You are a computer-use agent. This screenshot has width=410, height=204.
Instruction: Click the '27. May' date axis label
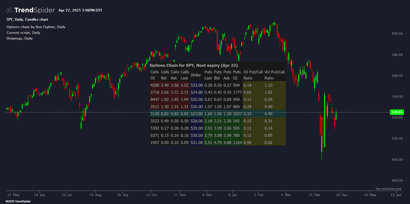13,195
